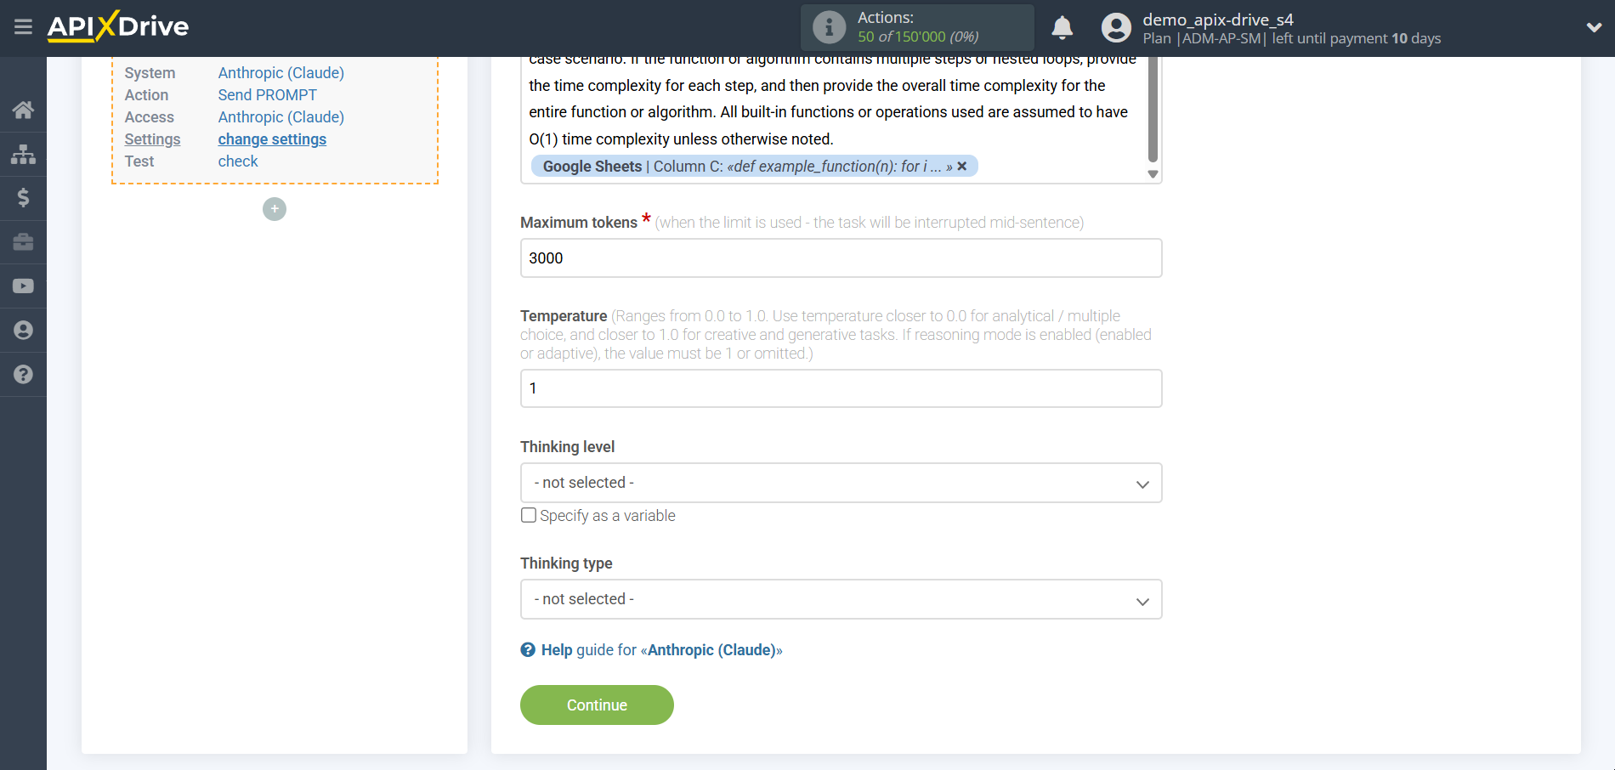The image size is (1615, 770).
Task: Click the help question mark icon near guide
Action: click(x=528, y=650)
